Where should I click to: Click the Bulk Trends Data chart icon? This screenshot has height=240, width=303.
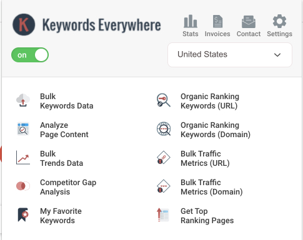tap(23, 158)
